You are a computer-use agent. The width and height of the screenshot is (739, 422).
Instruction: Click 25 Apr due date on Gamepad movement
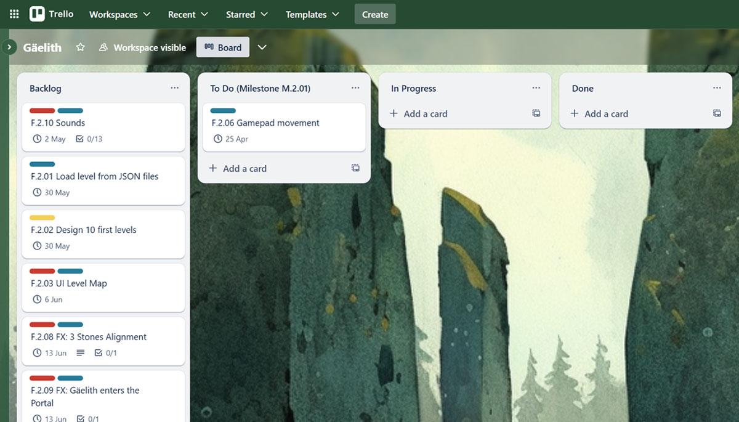tap(230, 139)
